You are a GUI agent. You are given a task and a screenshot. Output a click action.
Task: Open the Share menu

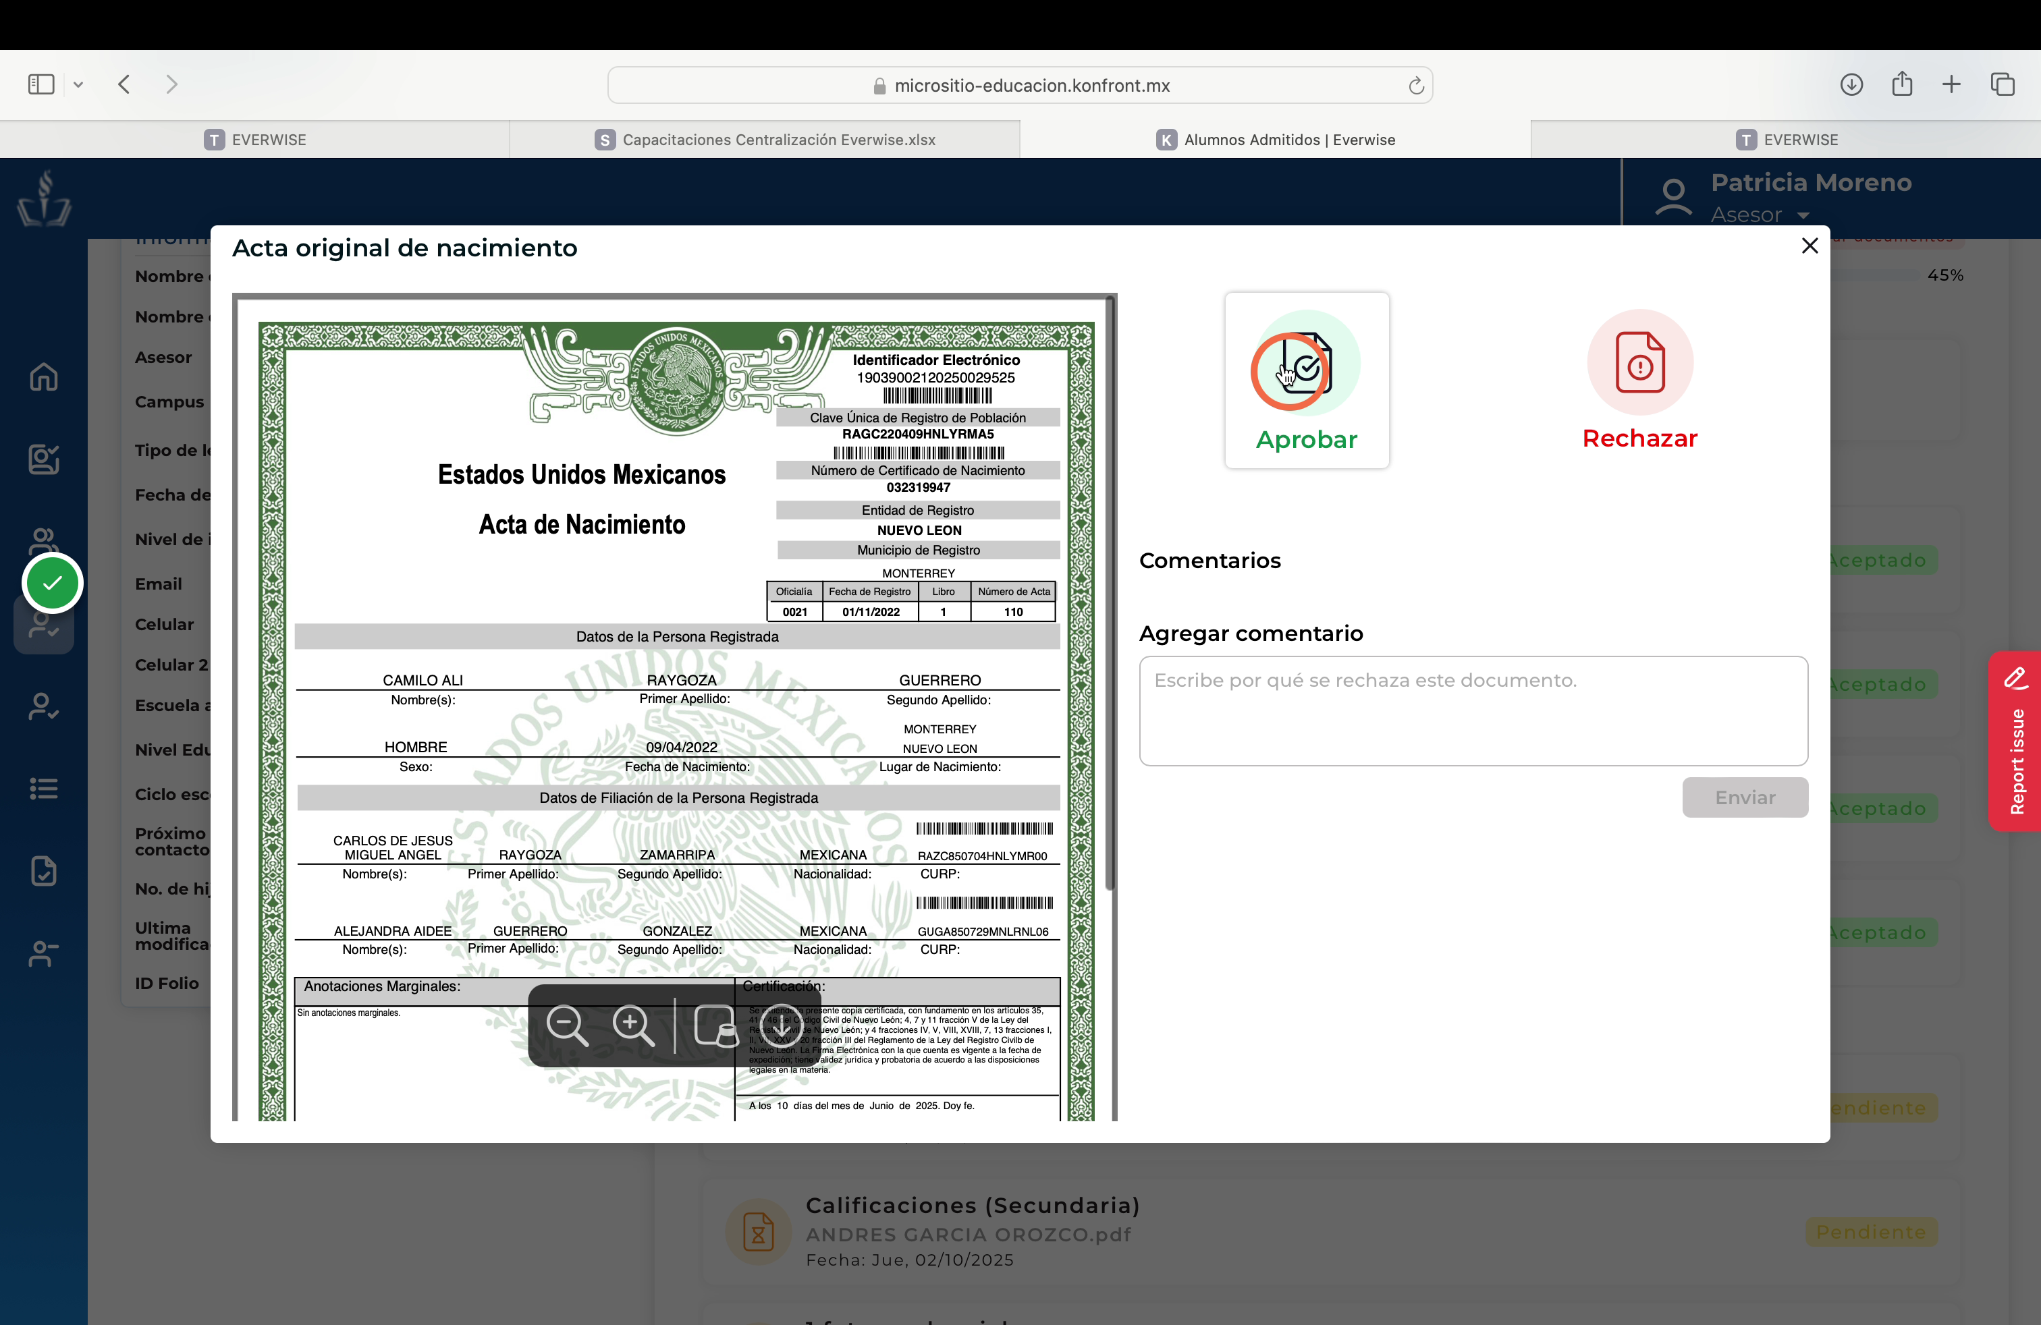[x=1902, y=83]
